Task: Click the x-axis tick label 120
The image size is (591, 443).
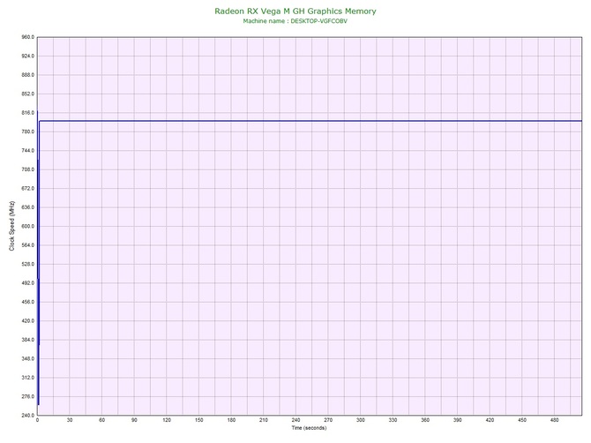Action: [167, 420]
